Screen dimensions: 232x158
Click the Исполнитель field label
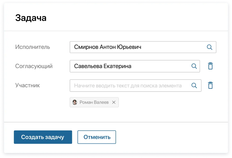pyautogui.click(x=33, y=47)
